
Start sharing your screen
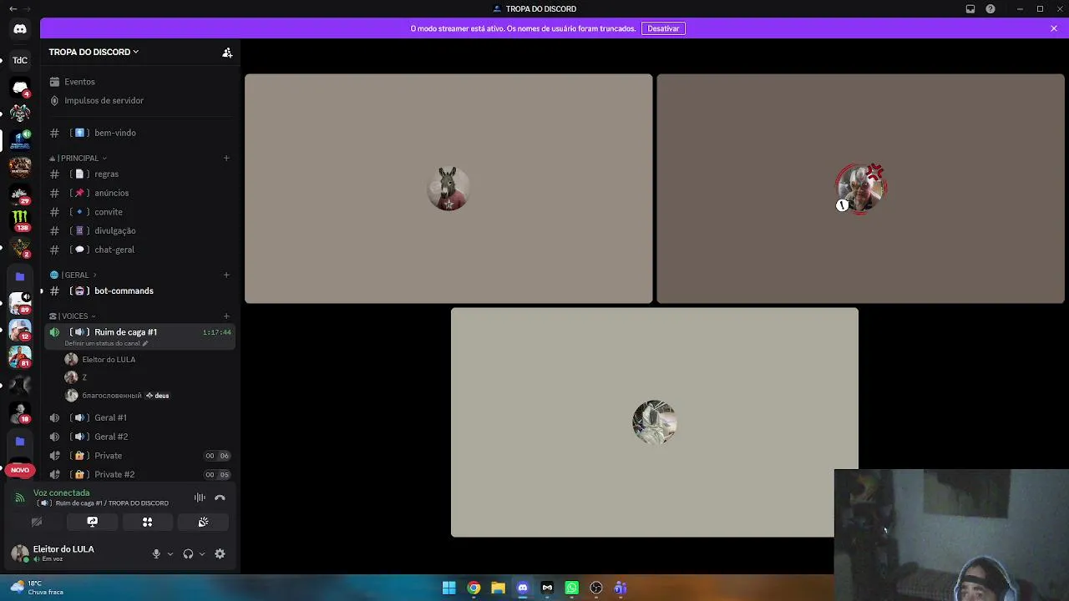click(92, 522)
